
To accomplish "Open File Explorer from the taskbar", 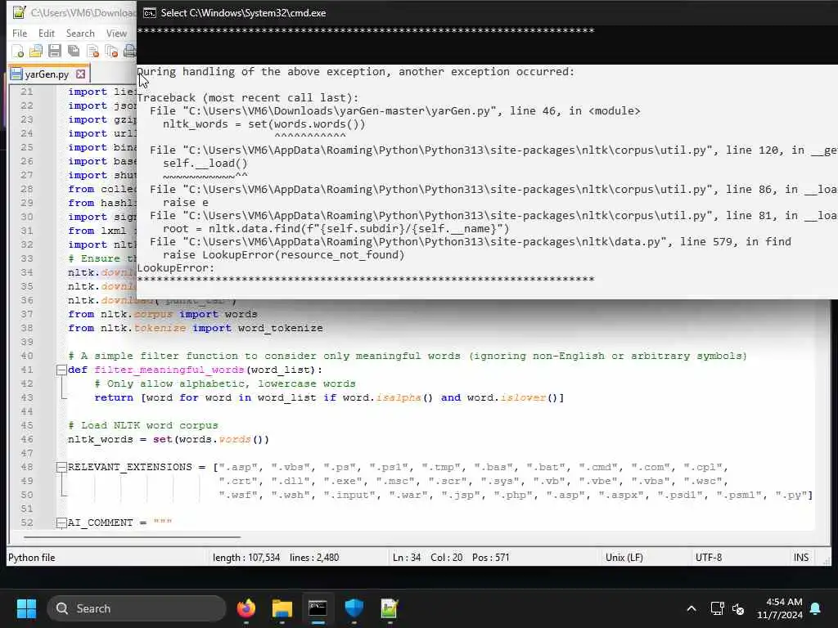I will click(282, 608).
